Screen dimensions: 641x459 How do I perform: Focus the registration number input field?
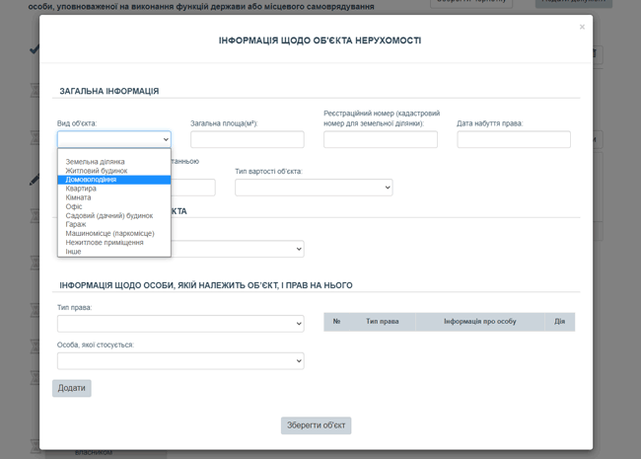point(380,139)
